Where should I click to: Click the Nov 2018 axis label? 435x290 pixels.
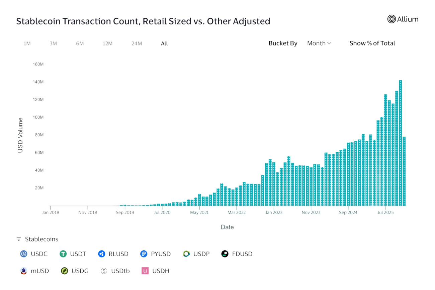(x=88, y=212)
